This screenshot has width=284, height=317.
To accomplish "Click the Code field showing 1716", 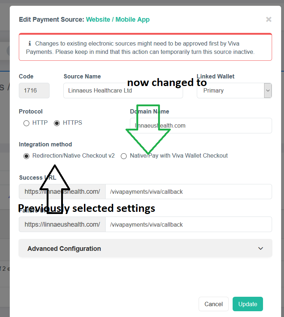I will tap(34, 90).
